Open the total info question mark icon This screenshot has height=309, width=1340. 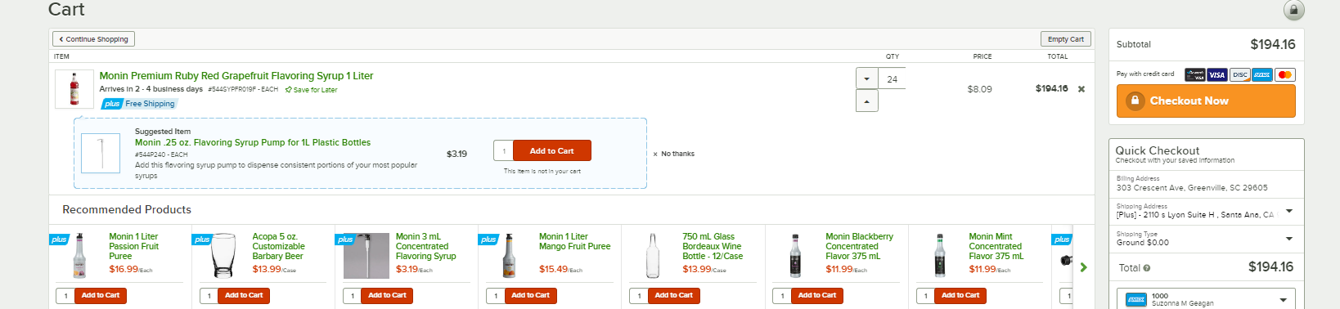[x=1146, y=268]
